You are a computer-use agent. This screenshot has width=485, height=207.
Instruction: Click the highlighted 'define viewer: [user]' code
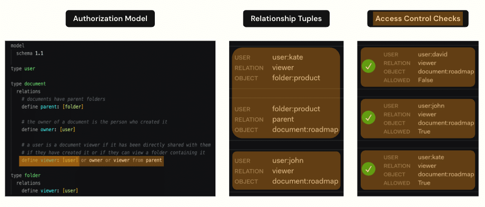[50, 160]
